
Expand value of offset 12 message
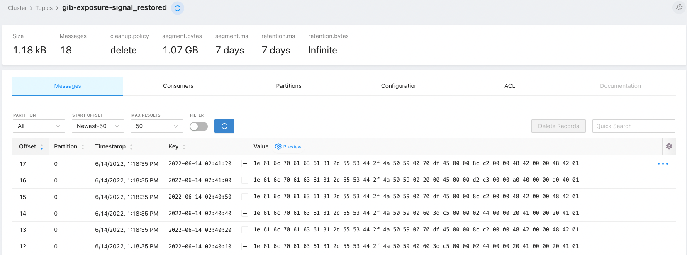(x=245, y=246)
